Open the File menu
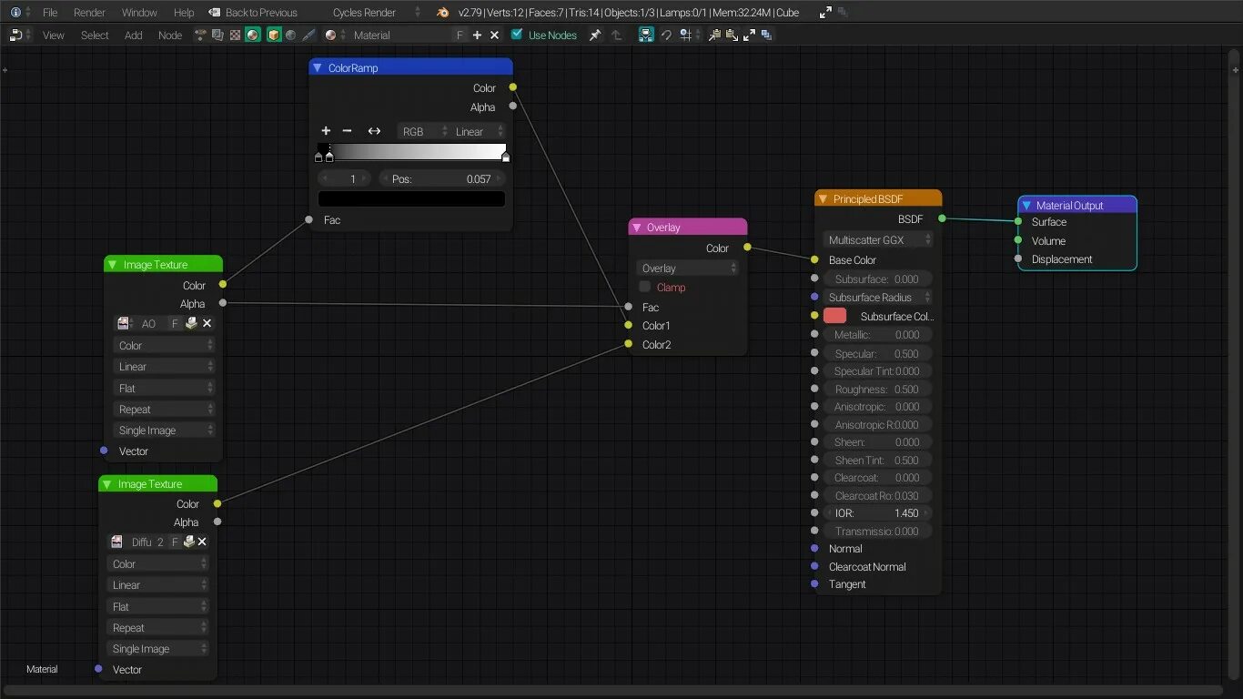The height and width of the screenshot is (699, 1243). point(50,13)
